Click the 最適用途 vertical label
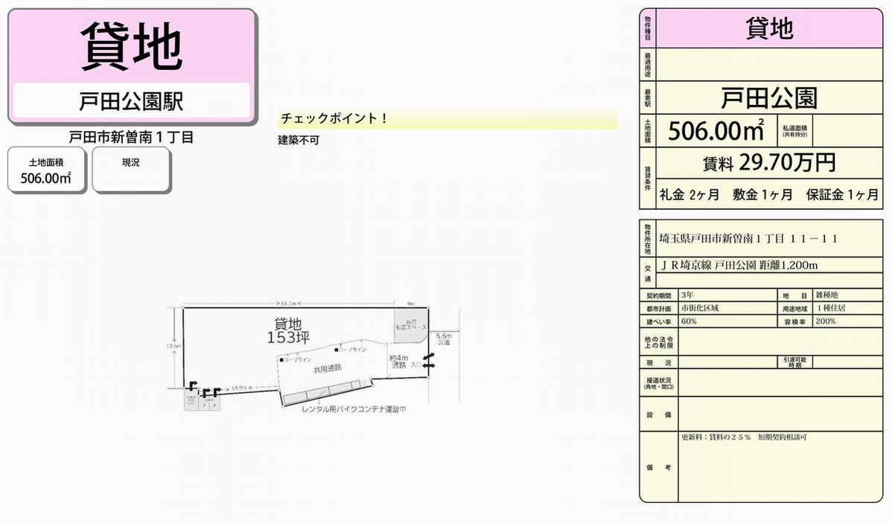 (x=647, y=65)
